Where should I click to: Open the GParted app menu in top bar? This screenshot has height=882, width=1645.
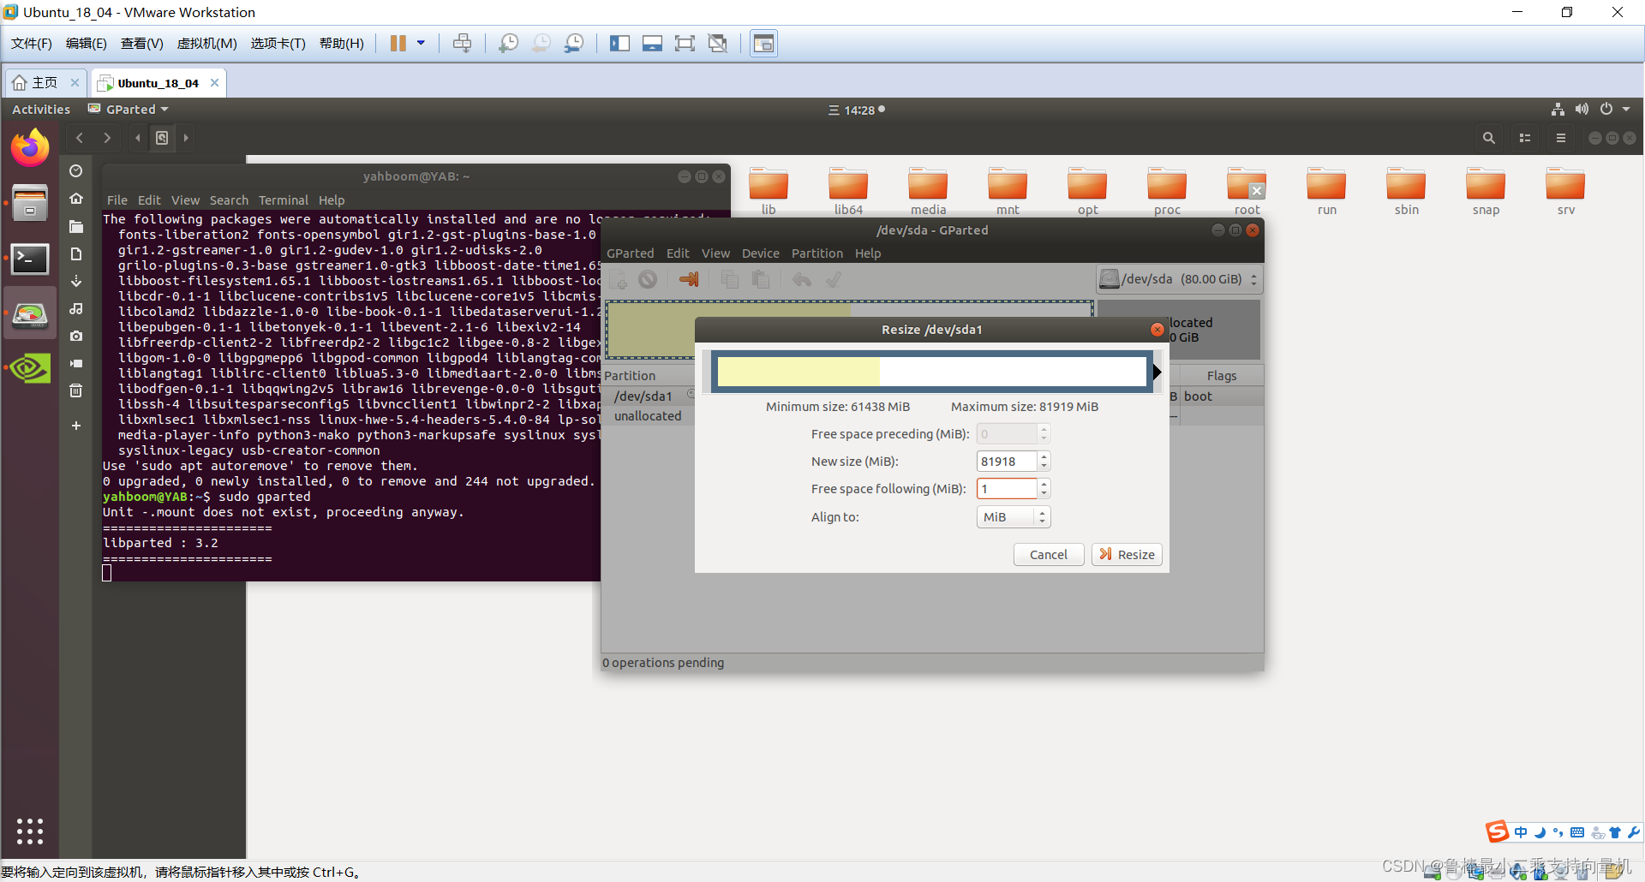click(x=129, y=110)
